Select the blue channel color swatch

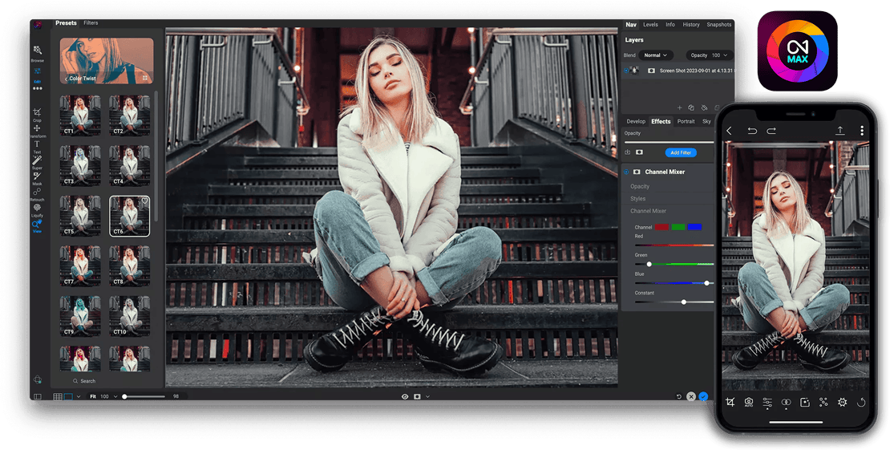tap(694, 227)
